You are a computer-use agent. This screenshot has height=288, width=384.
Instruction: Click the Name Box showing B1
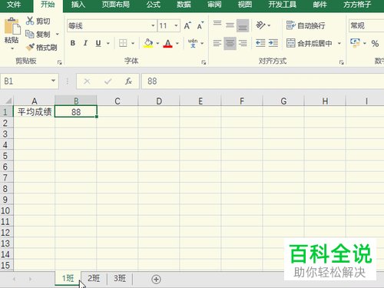[x=29, y=81]
